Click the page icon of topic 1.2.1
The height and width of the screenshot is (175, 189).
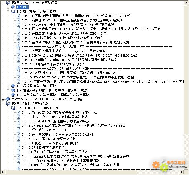coord(18,16)
